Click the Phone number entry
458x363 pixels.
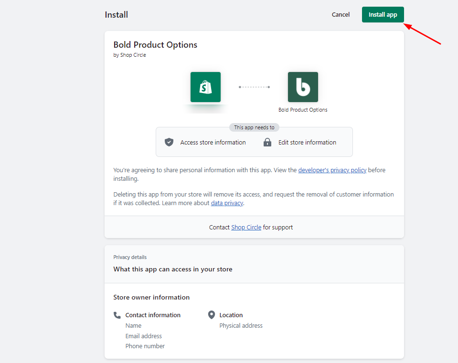(x=145, y=346)
